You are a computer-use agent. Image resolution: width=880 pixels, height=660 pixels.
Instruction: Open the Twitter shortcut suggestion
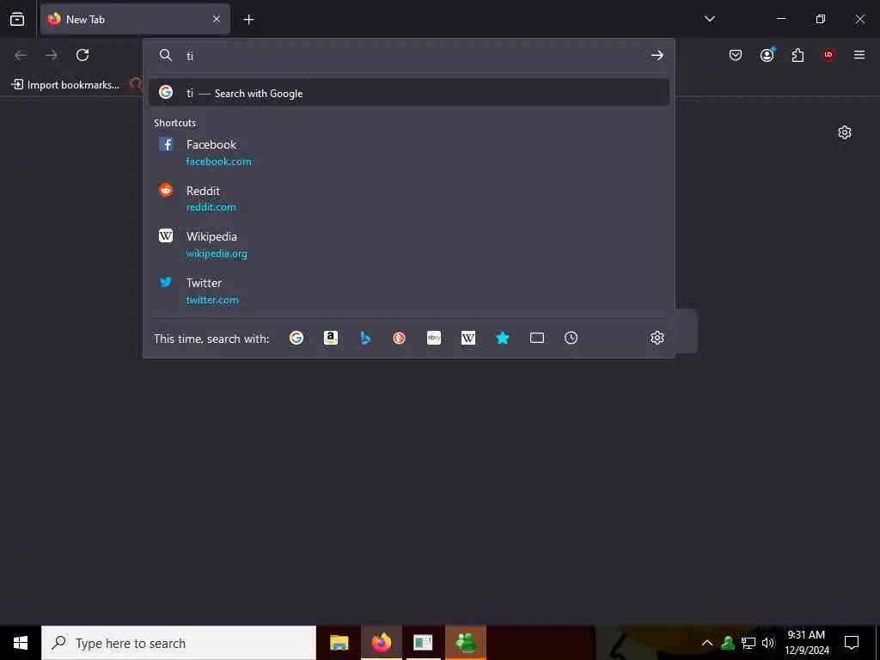tap(408, 290)
